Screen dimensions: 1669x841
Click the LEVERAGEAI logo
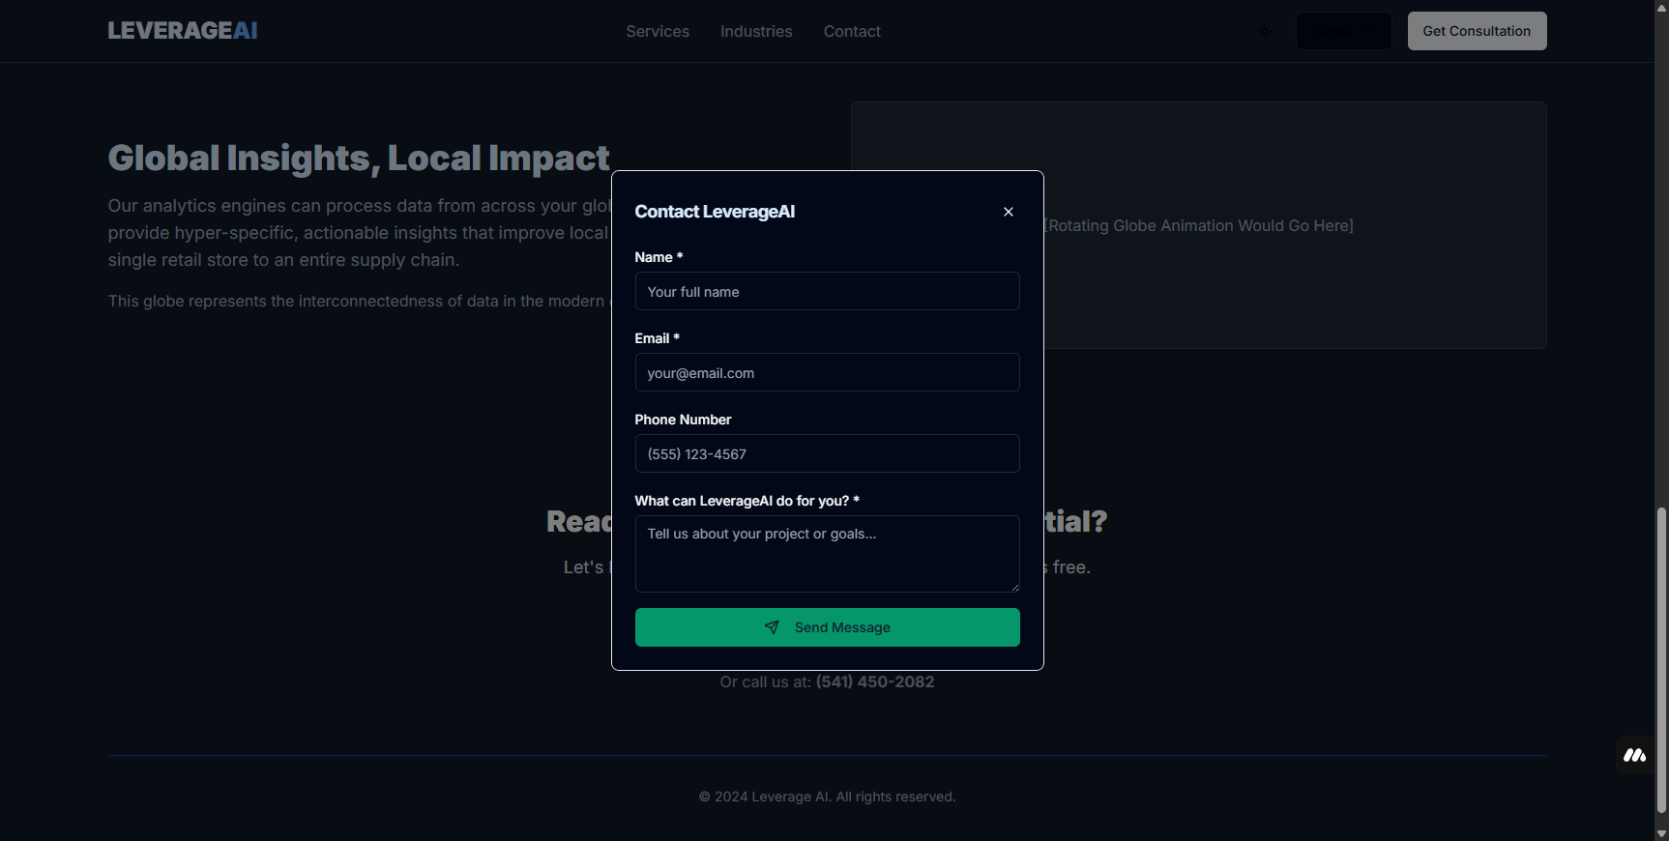tap(183, 31)
